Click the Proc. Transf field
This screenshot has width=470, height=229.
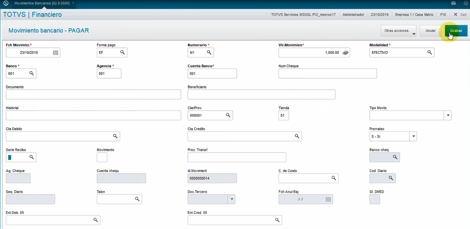click(237, 157)
